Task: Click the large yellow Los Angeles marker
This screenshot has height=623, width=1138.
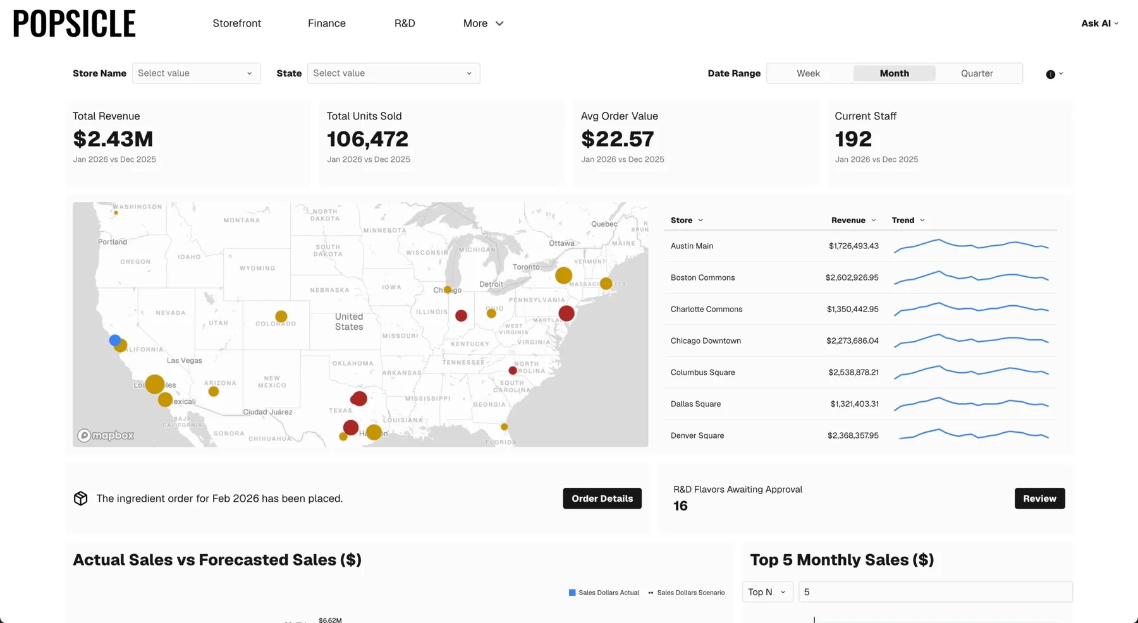Action: click(x=154, y=384)
